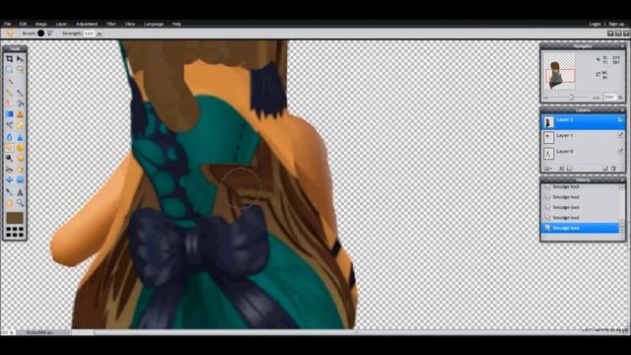
Task: Open the Help menu
Action: [176, 24]
